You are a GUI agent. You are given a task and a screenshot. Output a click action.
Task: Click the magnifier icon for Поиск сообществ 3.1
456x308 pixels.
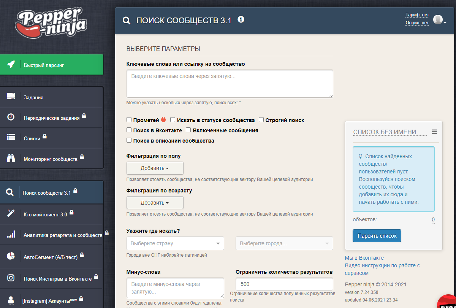pyautogui.click(x=10, y=192)
